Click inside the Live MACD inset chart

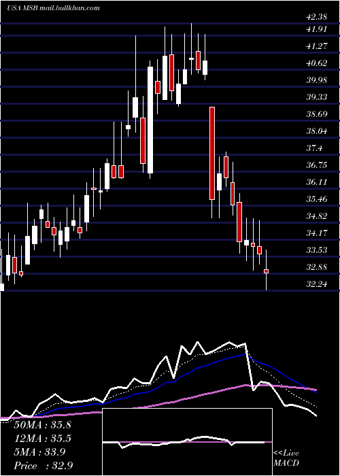187,442
